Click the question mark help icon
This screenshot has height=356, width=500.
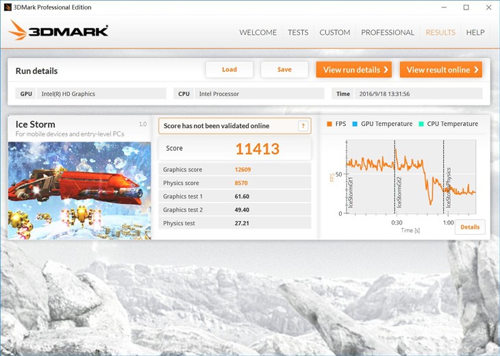click(303, 126)
